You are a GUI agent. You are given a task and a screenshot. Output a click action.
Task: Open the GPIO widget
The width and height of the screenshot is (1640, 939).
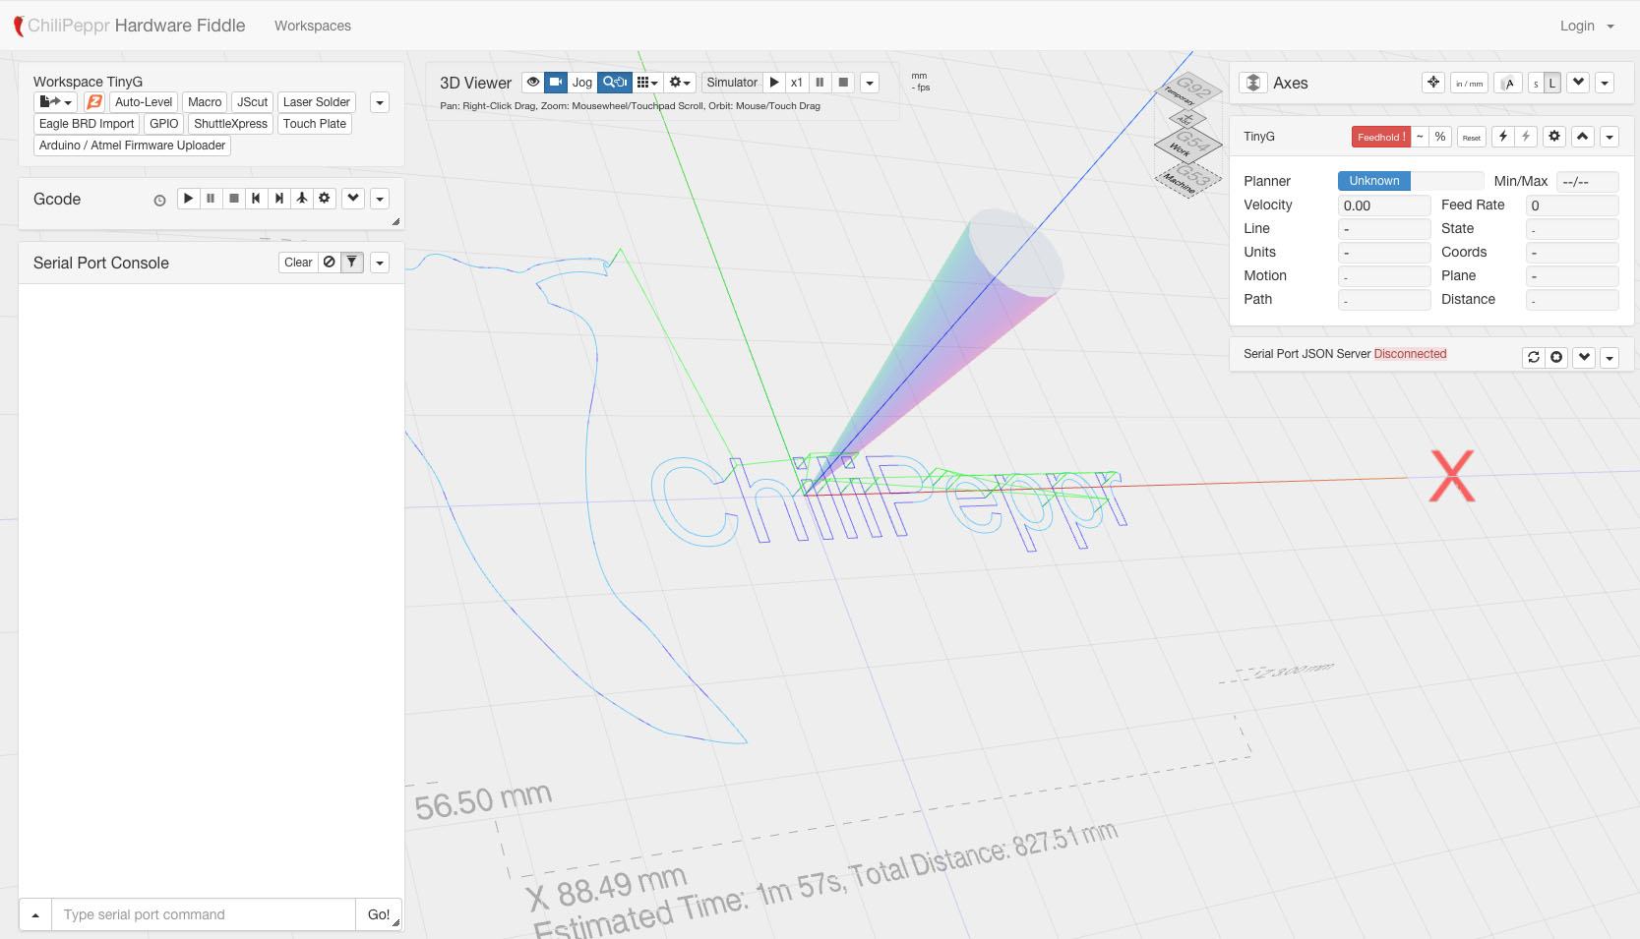164,124
